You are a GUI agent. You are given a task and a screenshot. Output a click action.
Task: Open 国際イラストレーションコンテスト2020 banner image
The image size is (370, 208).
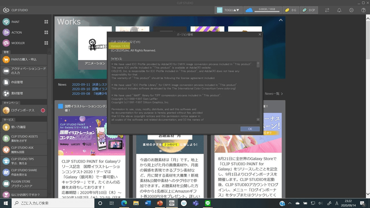[92, 136]
